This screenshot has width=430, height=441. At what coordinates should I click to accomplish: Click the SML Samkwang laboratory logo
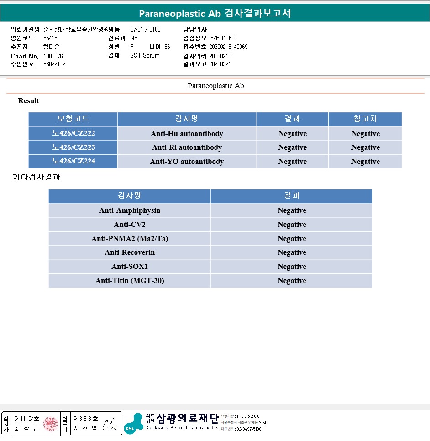point(134,423)
